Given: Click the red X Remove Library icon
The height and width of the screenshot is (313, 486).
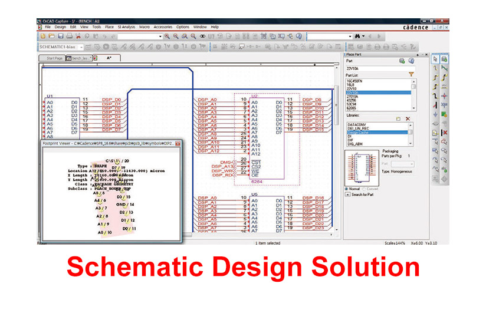Looking at the screenshot, I should pyautogui.click(x=408, y=118).
